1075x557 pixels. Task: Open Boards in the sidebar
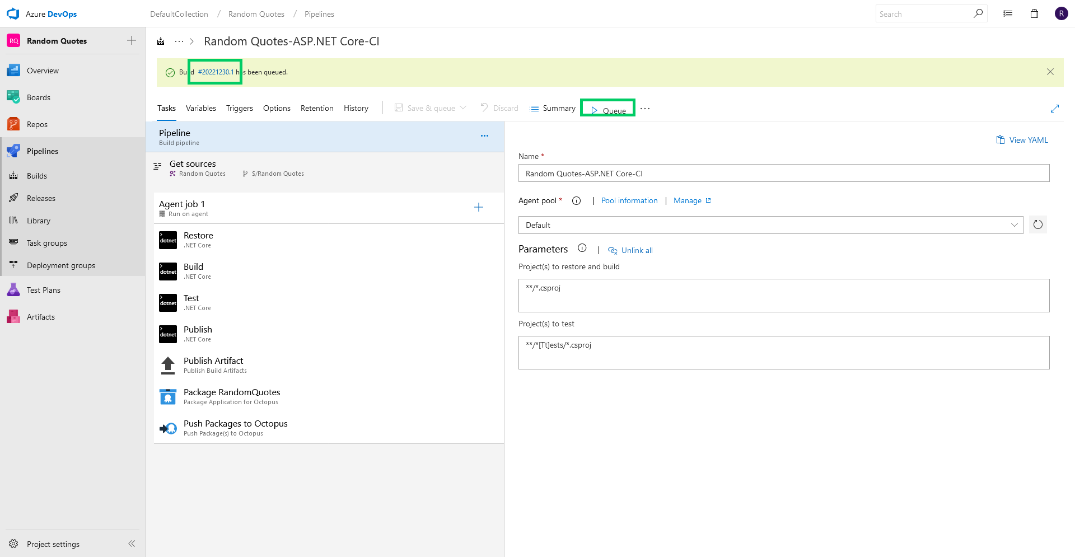73,97
